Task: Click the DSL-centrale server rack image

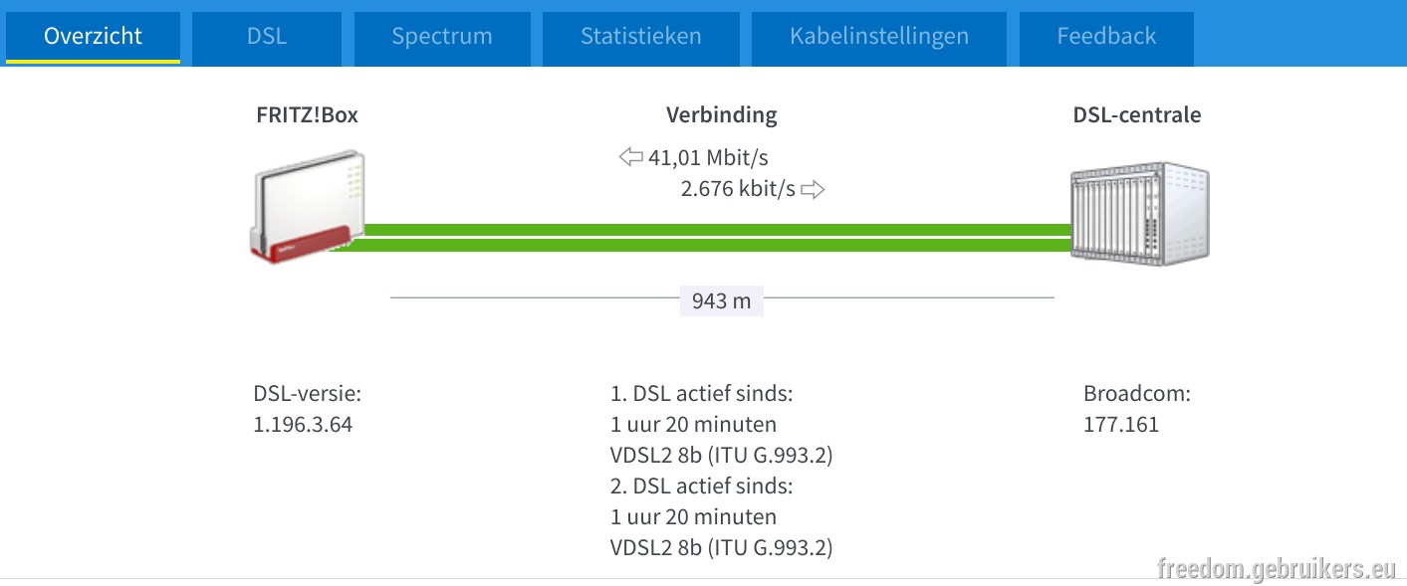Action: coord(1140,215)
